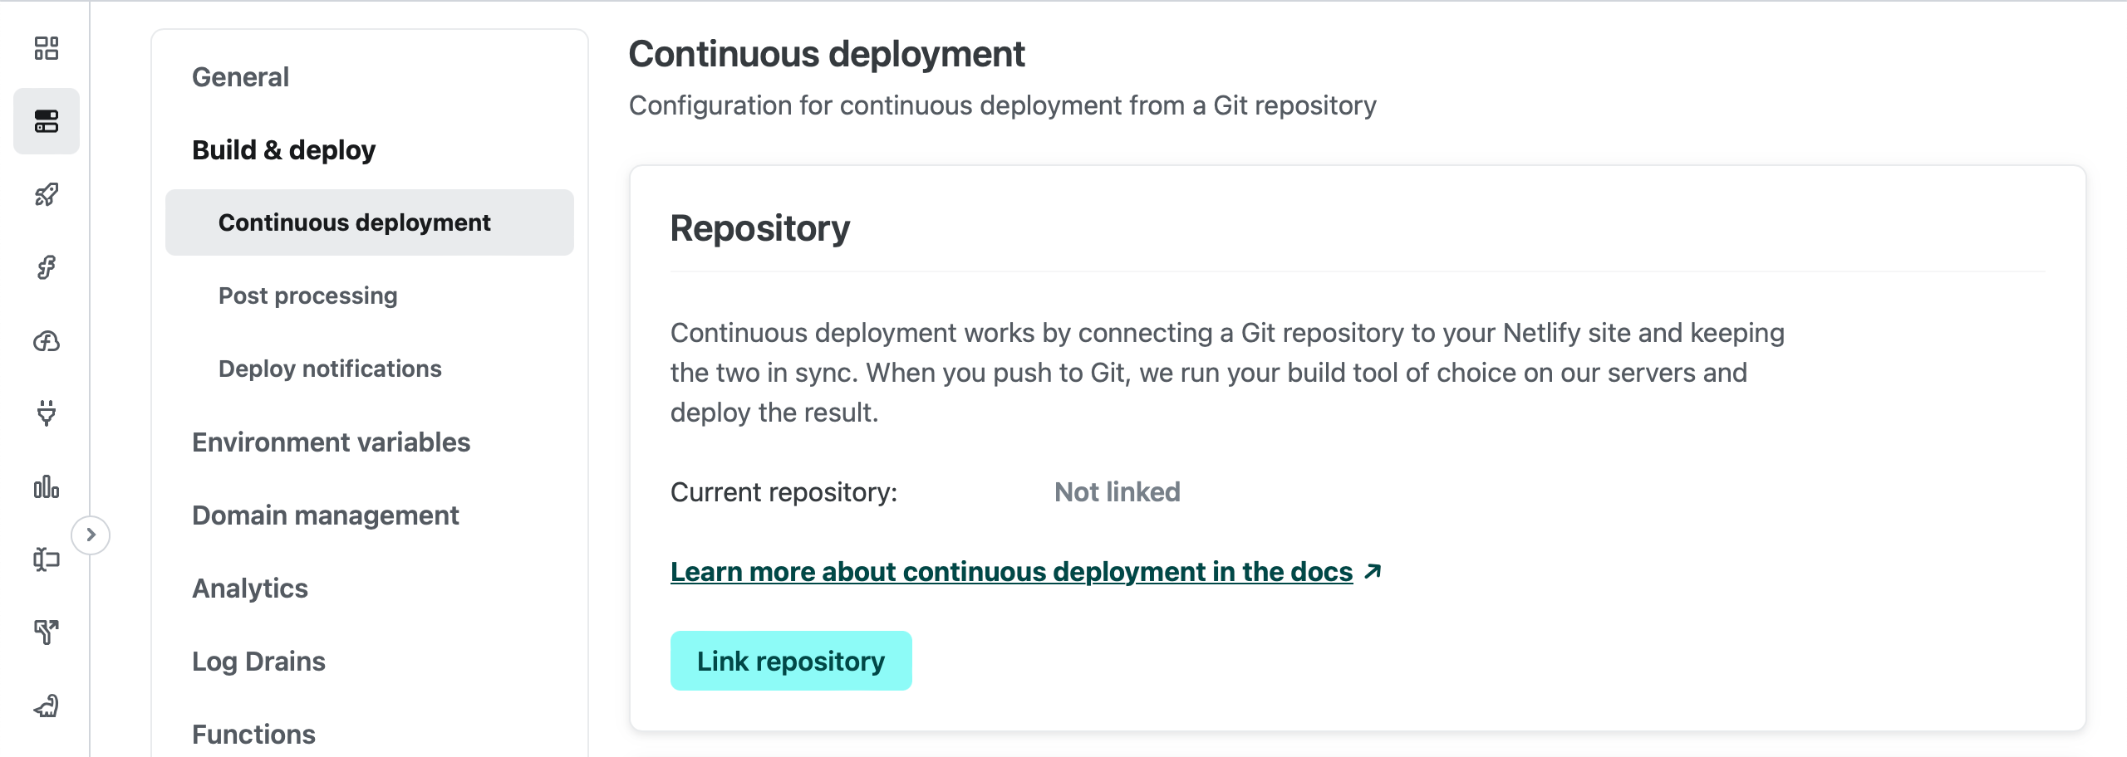The height and width of the screenshot is (757, 2127).
Task: Open the signpost arrow icon in sidebar
Action: coord(47,632)
